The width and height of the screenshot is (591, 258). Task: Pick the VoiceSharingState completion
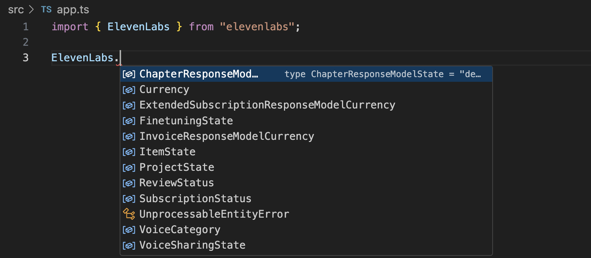(192, 245)
